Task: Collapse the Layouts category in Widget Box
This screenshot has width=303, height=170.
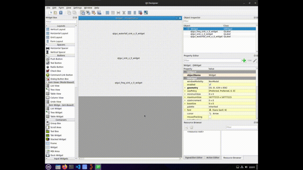Action: click(47, 26)
